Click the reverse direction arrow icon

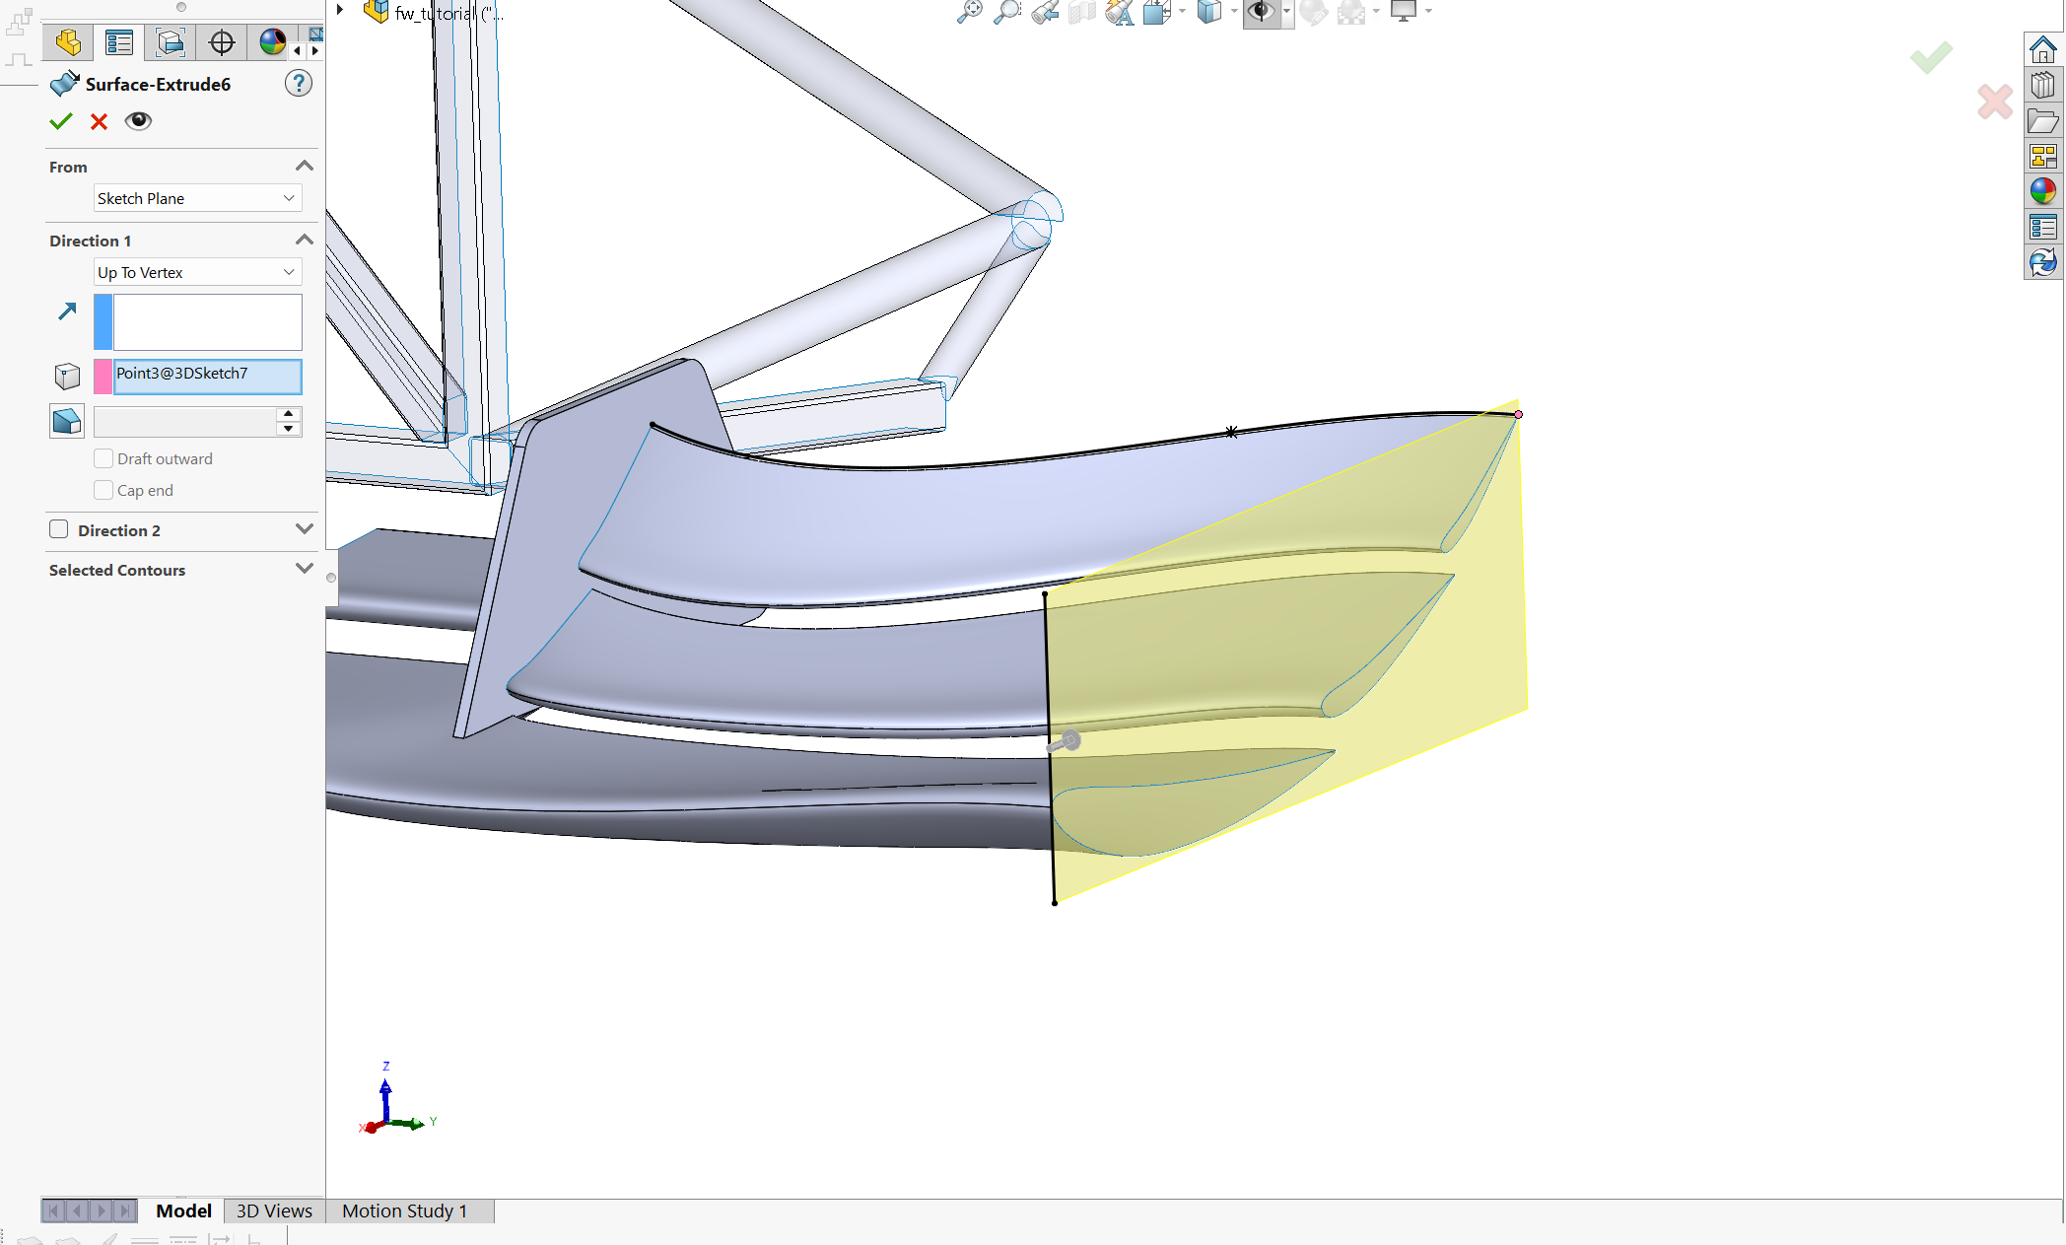(67, 311)
